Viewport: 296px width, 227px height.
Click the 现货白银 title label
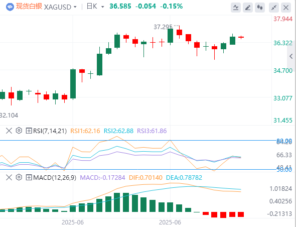coord(29,6)
